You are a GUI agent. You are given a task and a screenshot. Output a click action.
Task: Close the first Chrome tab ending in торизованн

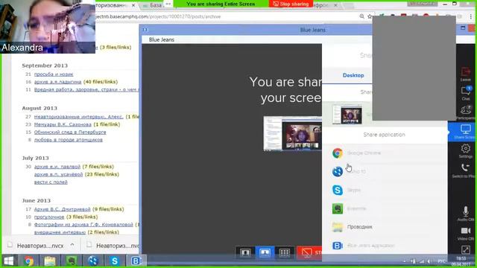coord(133,5)
